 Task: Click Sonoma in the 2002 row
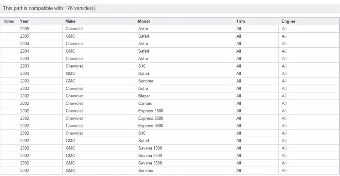(146, 170)
